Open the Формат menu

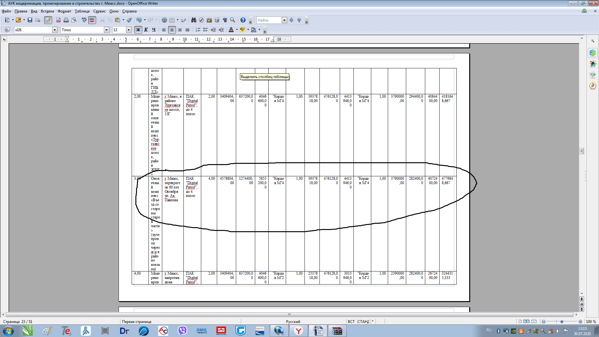[x=64, y=11]
